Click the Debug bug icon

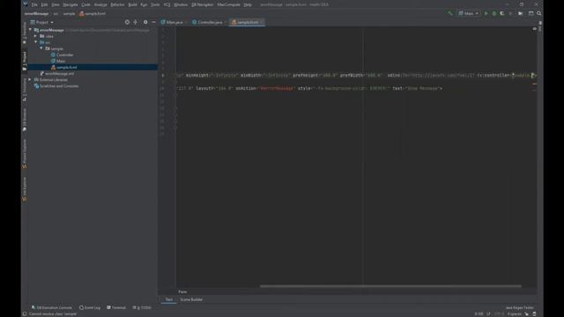tap(494, 13)
